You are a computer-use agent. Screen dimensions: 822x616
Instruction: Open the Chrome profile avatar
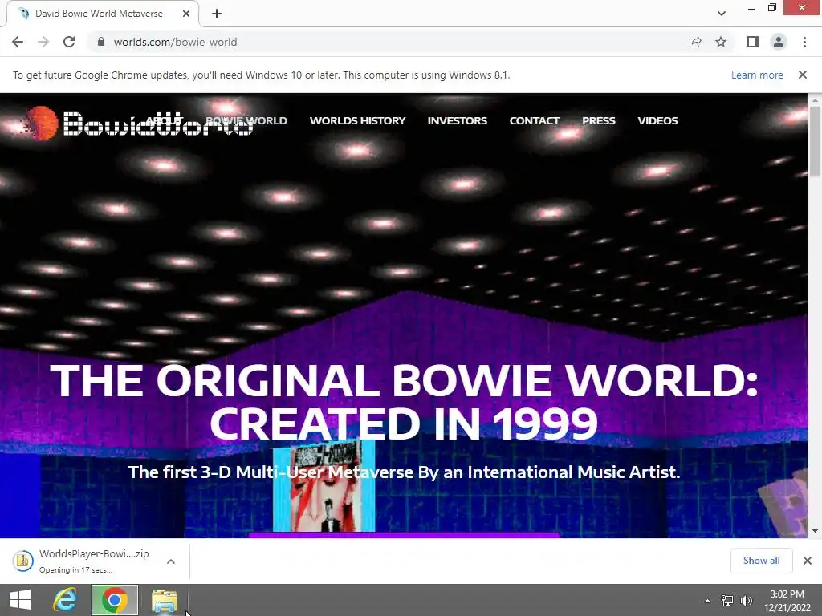pos(779,42)
